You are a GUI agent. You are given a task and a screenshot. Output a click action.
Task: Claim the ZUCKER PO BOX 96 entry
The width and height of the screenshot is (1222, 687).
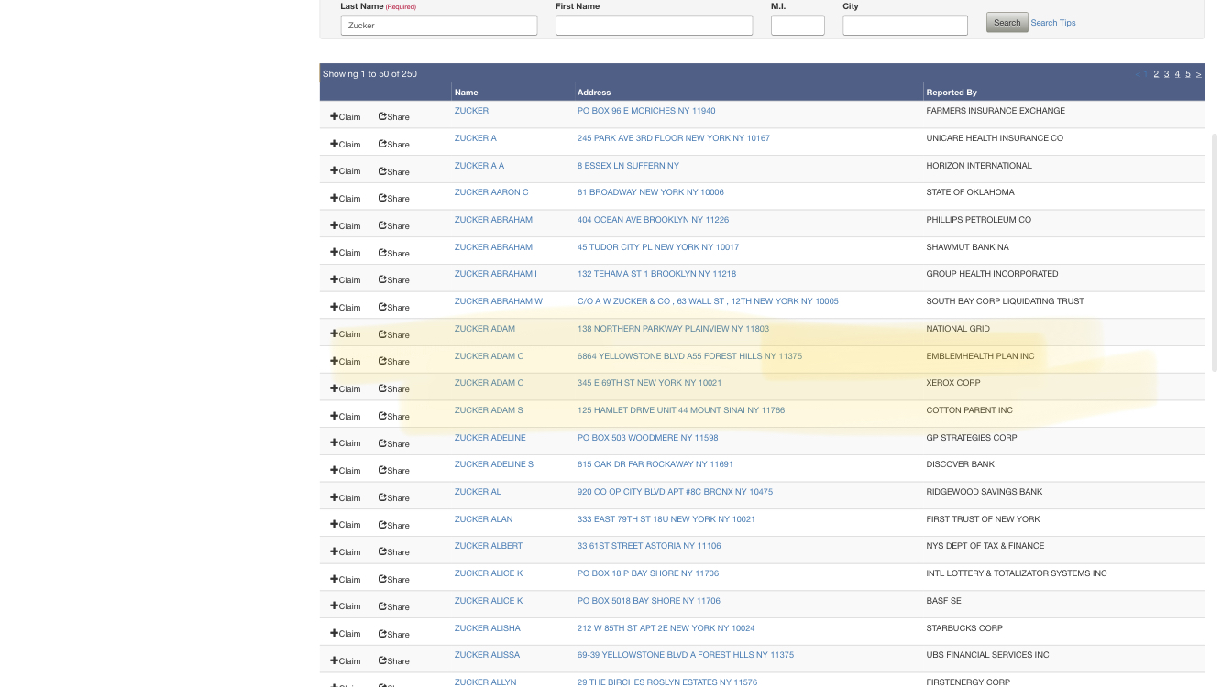346,116
